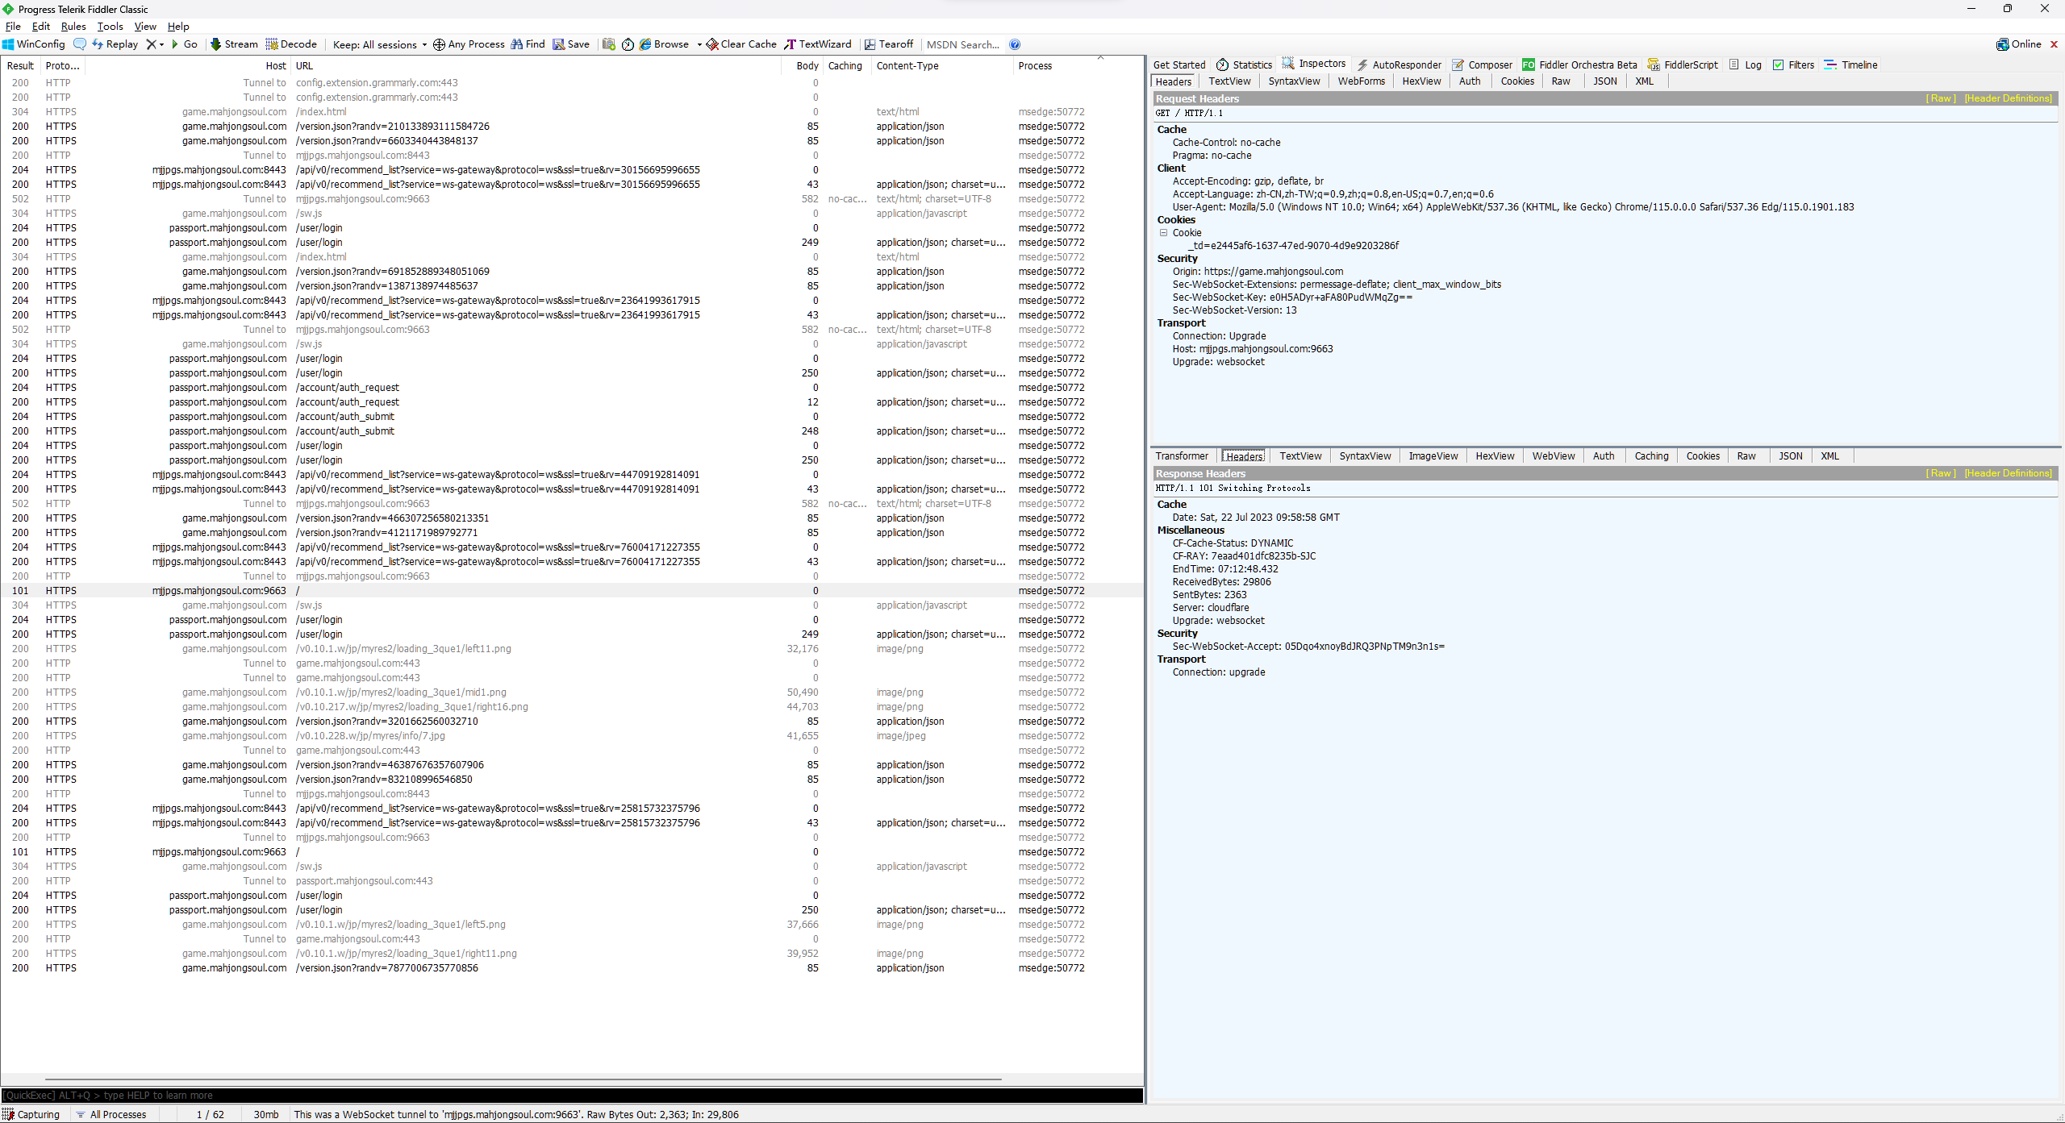
Task: Open Keep: All sessions dropdown
Action: 379,44
